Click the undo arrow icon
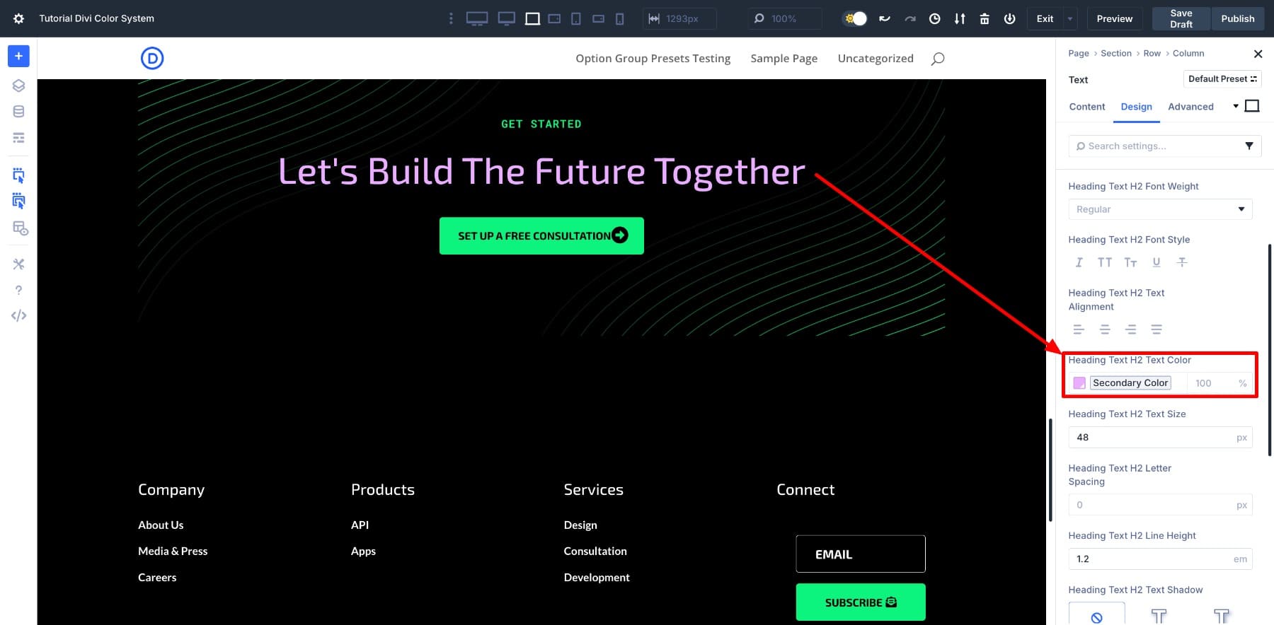1274x625 pixels. point(884,19)
